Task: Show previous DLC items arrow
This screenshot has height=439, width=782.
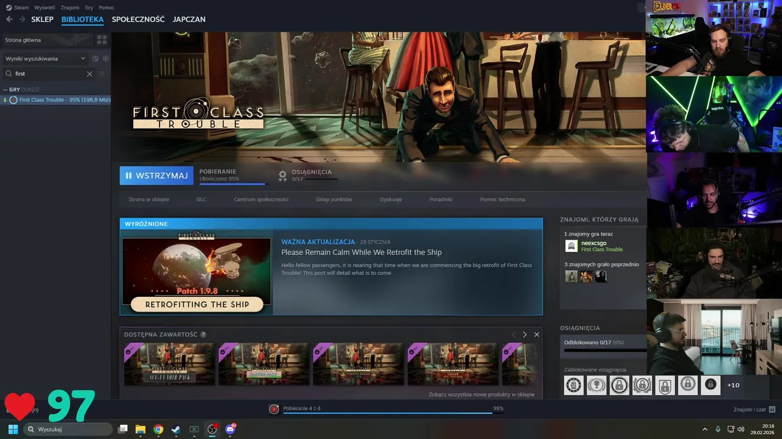Action: [x=513, y=334]
